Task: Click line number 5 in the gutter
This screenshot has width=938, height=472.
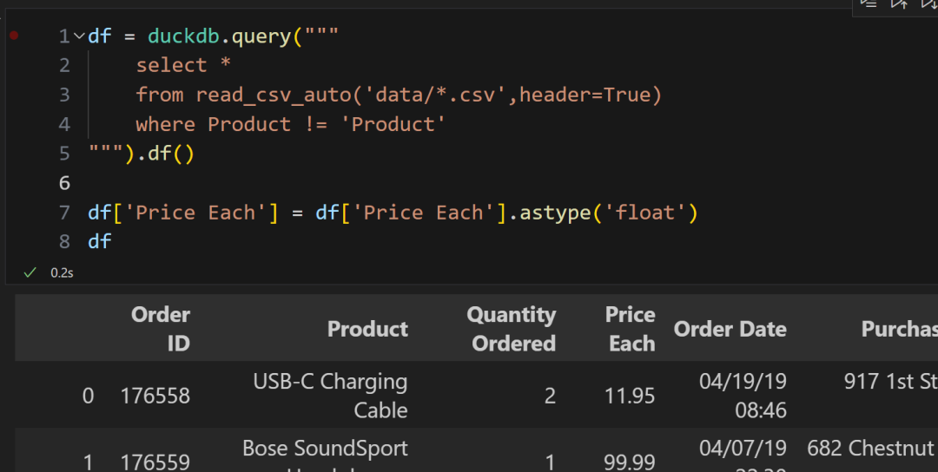Action: pos(64,154)
